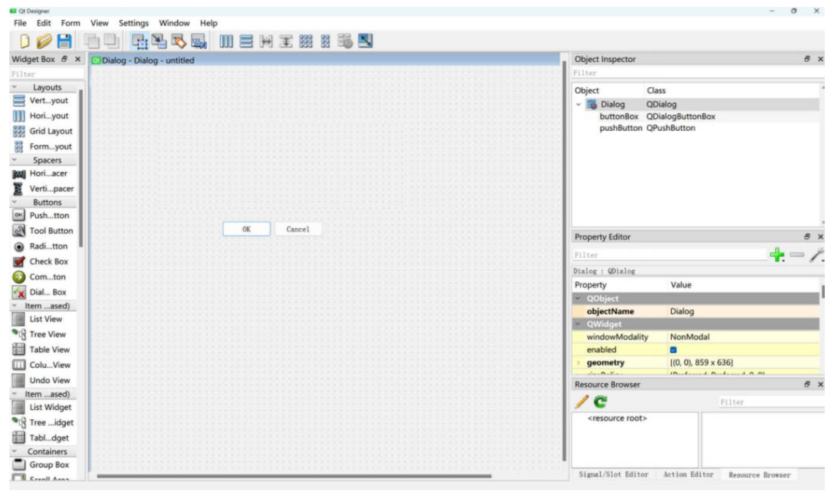
Task: Click the Widget Box vertical scrollbar
Action: (81, 168)
